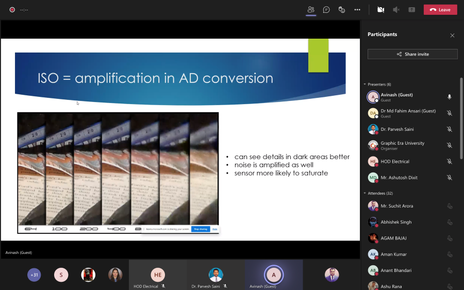Click HOD Electrical video tile
The image size is (464, 290).
pos(158,275)
